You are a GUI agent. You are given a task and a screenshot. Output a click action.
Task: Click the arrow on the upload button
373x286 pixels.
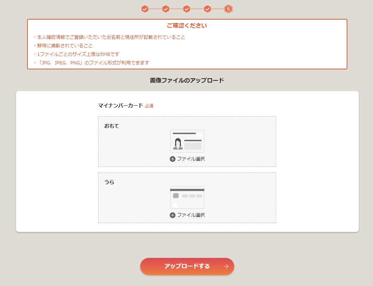[x=226, y=266]
